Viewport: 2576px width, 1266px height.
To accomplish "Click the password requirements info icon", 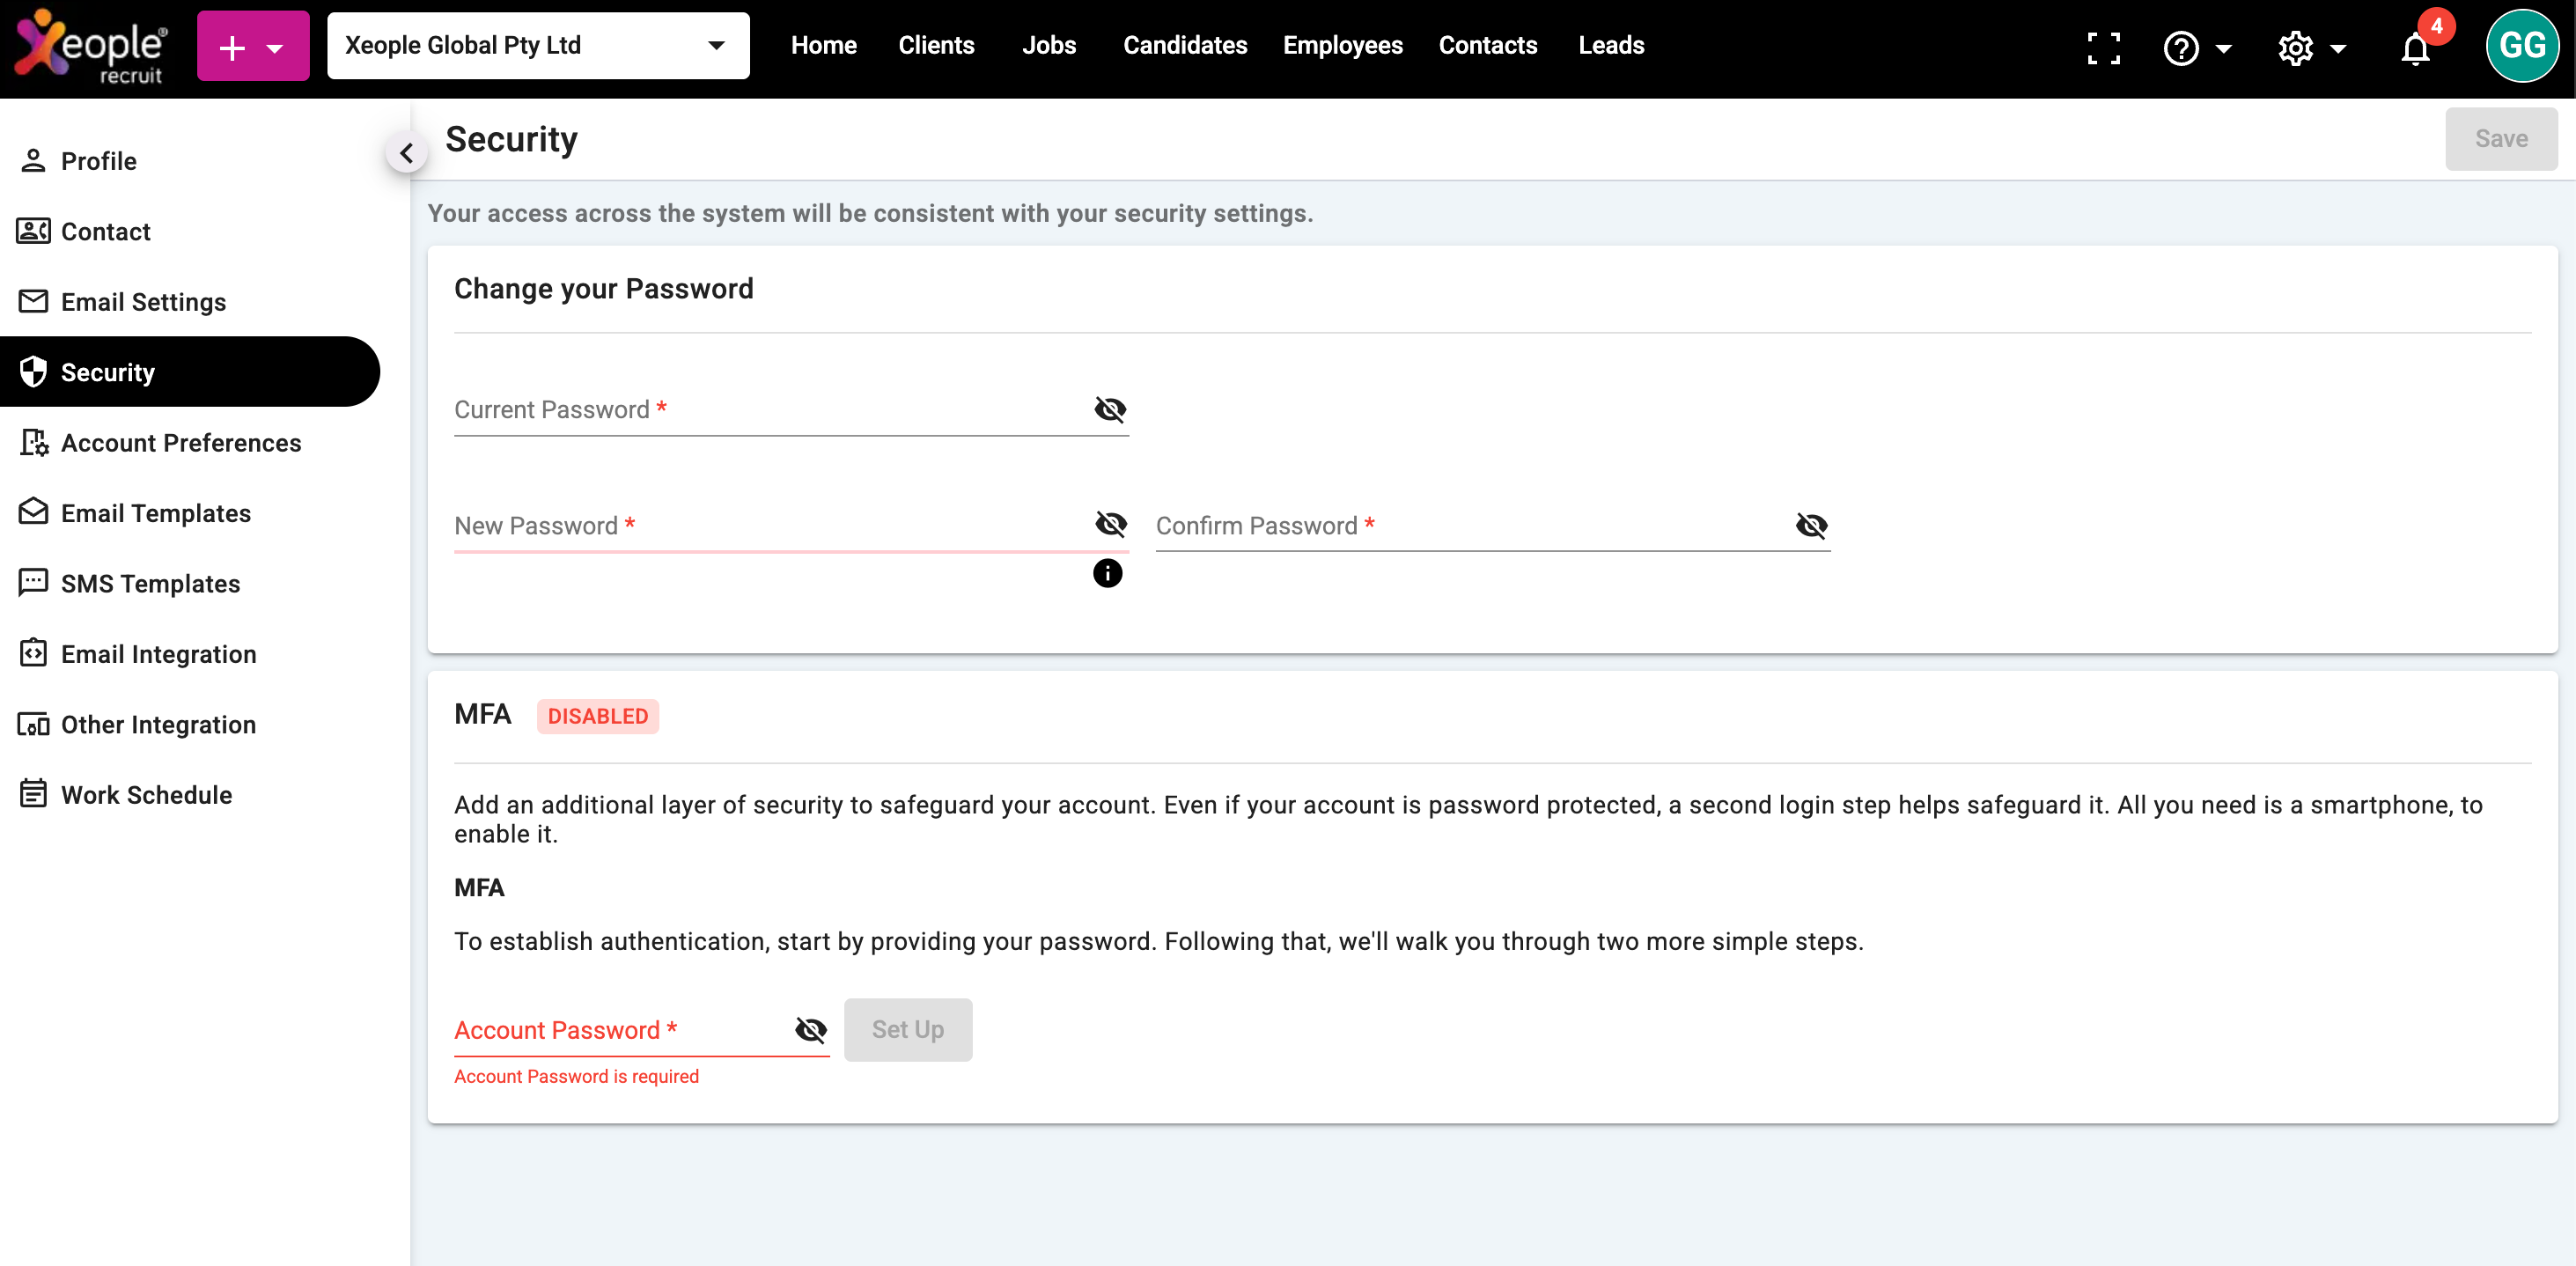I will point(1107,573).
